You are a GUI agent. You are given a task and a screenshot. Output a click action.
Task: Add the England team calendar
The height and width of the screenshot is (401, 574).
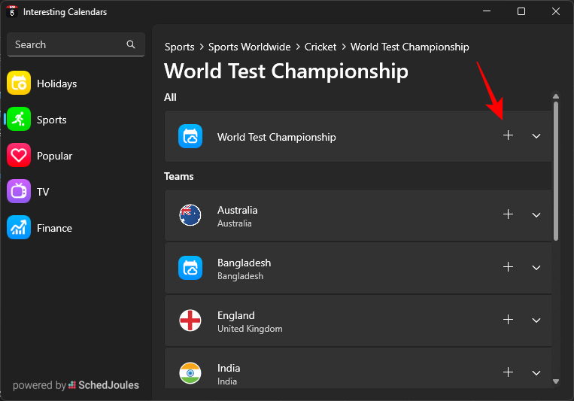[508, 320]
